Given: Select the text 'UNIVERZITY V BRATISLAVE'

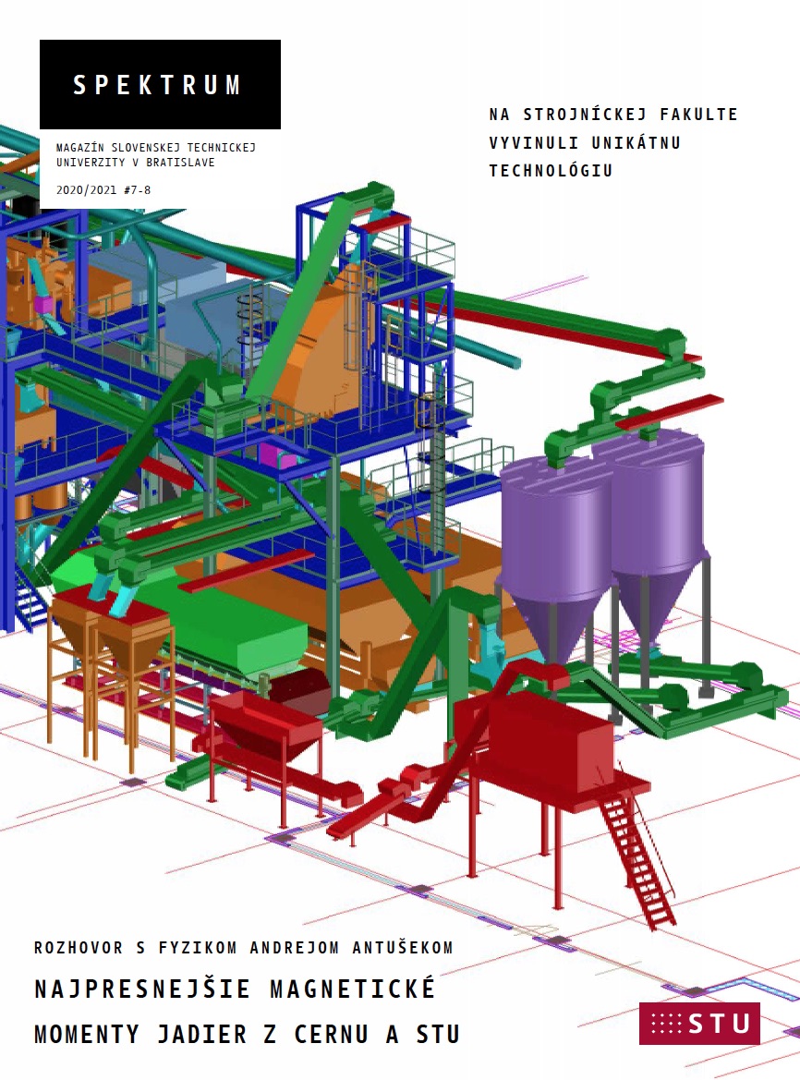Looking at the screenshot, I should [x=136, y=163].
